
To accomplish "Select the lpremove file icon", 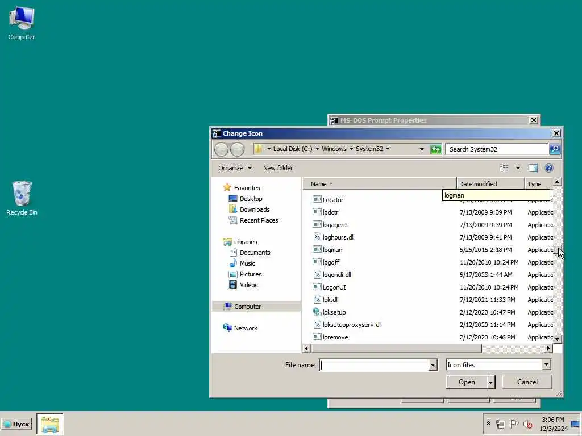I will pos(317,337).
